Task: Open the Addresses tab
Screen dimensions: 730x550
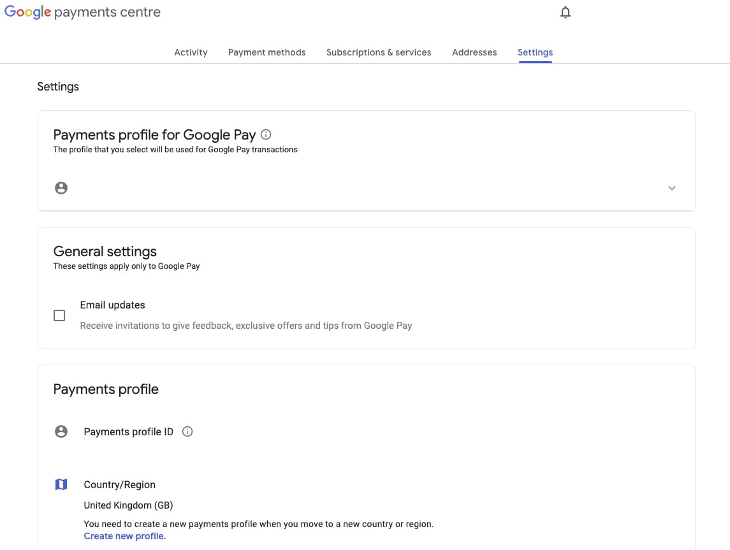Action: point(474,52)
